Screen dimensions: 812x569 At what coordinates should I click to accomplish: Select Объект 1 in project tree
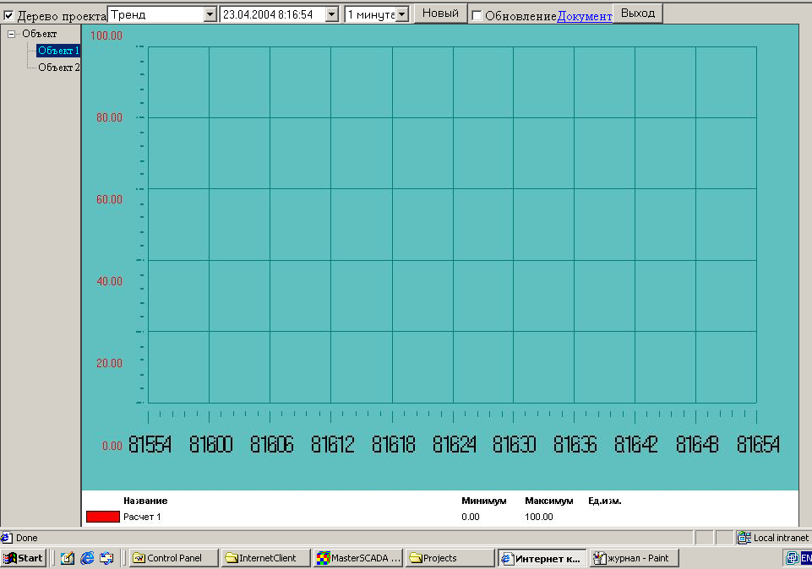click(58, 51)
